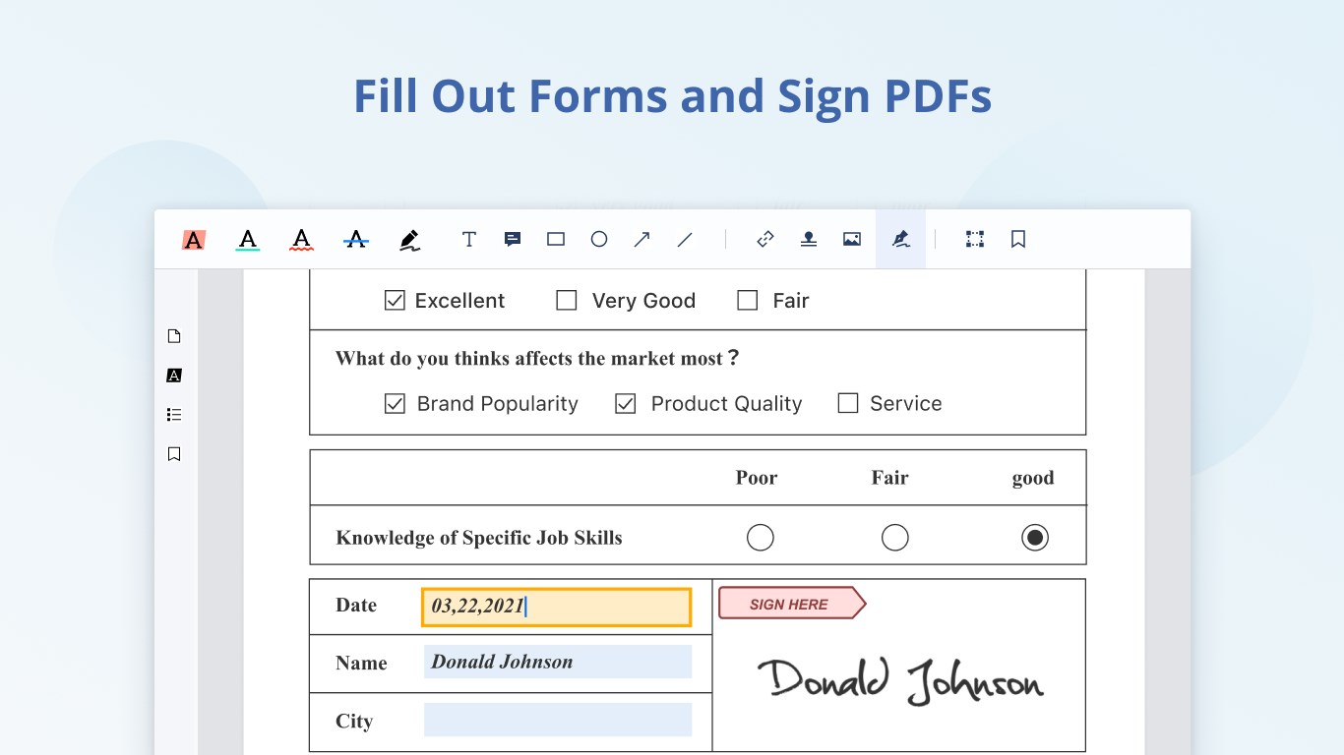This screenshot has height=755, width=1344.
Task: Select the Text box tool
Action: (x=469, y=239)
